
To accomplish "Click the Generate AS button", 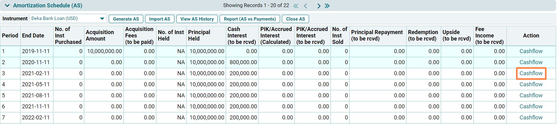I will (x=126, y=19).
